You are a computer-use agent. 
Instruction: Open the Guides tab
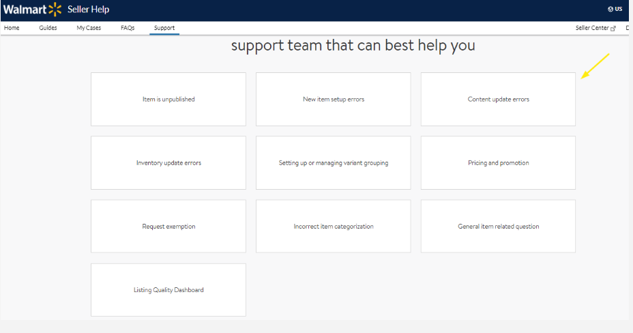48,28
